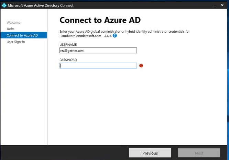Click the USERNAME field label

tap(68, 45)
